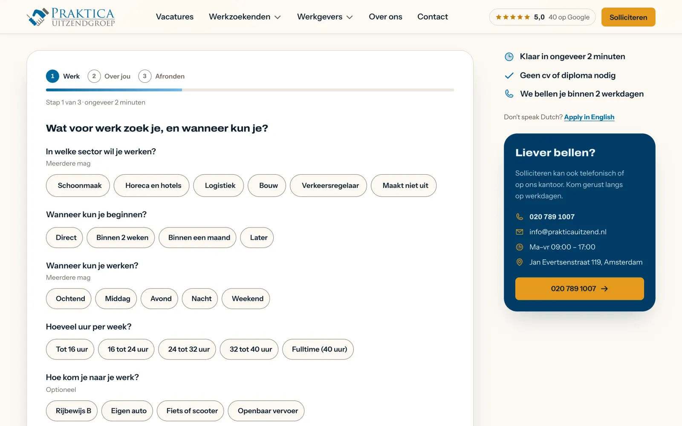The width and height of the screenshot is (682, 426).
Task: Click the Praktica Uitzendgroep handshake logo
Action: pyautogui.click(x=71, y=17)
